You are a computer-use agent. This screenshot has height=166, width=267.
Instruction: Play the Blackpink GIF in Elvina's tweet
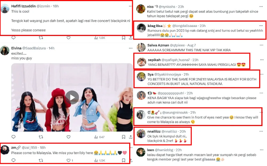click(x=72, y=97)
